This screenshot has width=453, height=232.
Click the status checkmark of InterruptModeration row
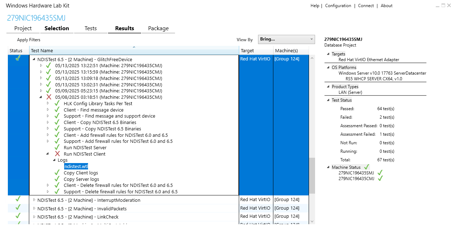18,199
